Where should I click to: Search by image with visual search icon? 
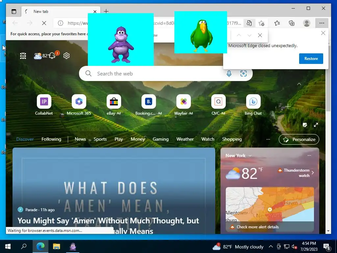click(x=243, y=73)
